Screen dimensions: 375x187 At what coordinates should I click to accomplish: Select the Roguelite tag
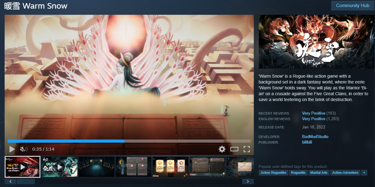(298, 173)
